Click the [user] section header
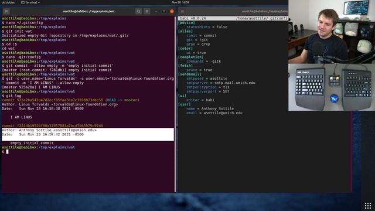The width and height of the screenshot is (375, 211). click(x=185, y=104)
